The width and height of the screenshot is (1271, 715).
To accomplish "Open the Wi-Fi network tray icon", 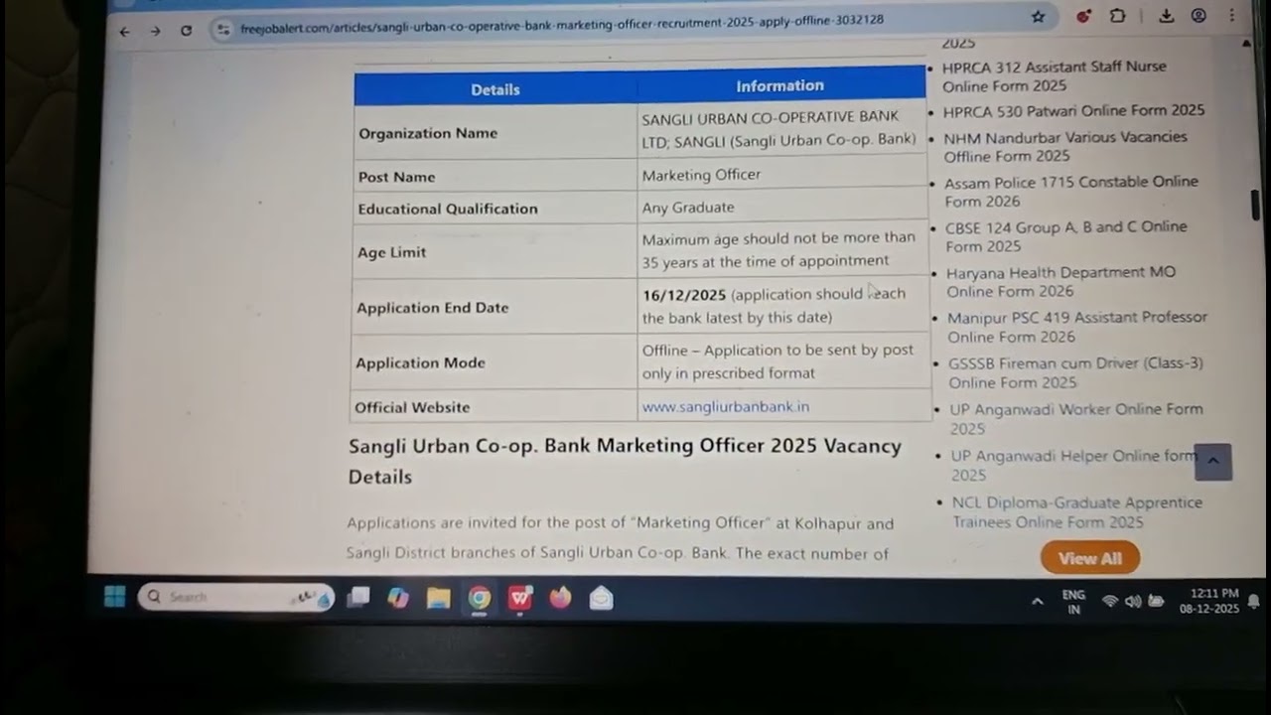I will coord(1110,602).
